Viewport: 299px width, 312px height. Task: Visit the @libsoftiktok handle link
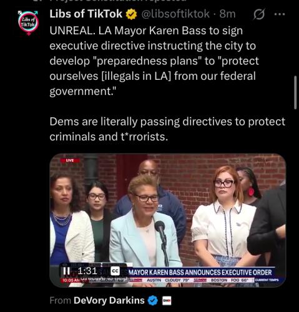(x=175, y=14)
